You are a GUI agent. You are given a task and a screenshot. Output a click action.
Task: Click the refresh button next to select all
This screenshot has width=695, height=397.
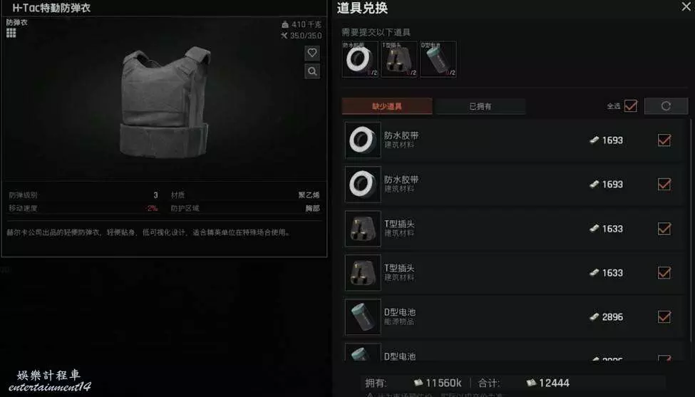pos(666,106)
